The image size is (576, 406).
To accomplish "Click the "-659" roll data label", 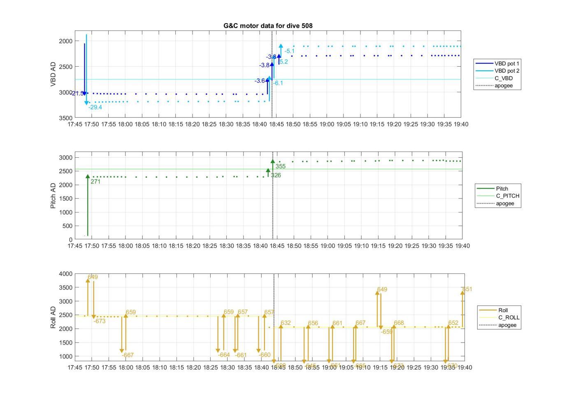I will [x=387, y=331].
